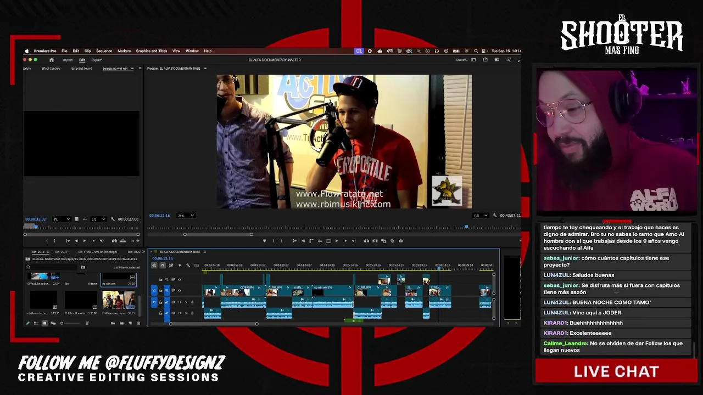The height and width of the screenshot is (395, 703).
Task: Mute audio track A1
Action: pyautogui.click(x=180, y=302)
